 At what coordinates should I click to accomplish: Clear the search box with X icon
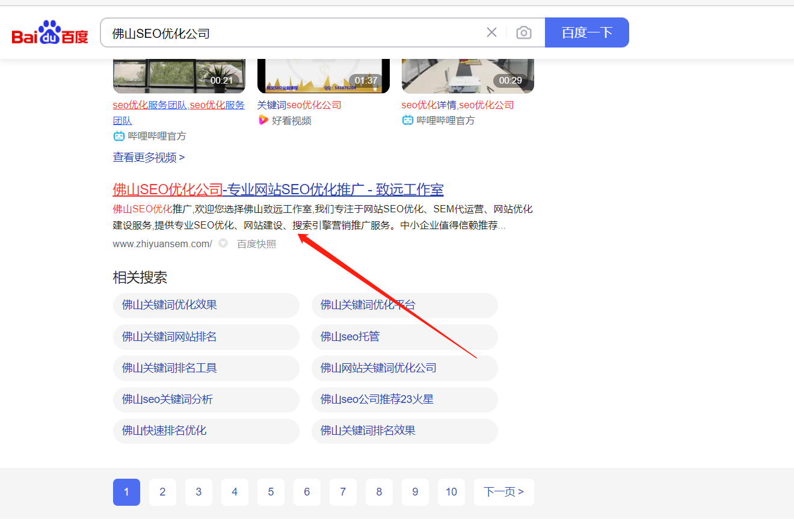(491, 32)
